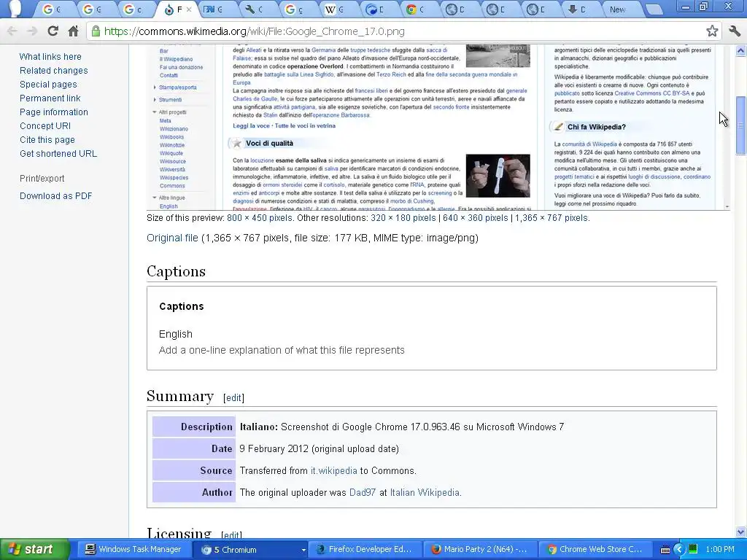This screenshot has height=560, width=747.
Task: Switch to Chrome Web Store taskbar item
Action: [595, 550]
